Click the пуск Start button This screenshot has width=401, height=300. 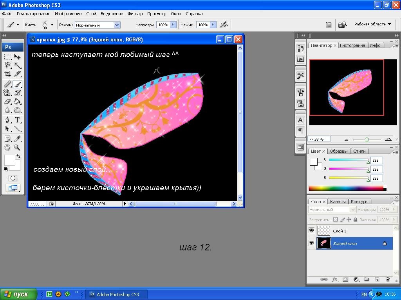pos(18,294)
